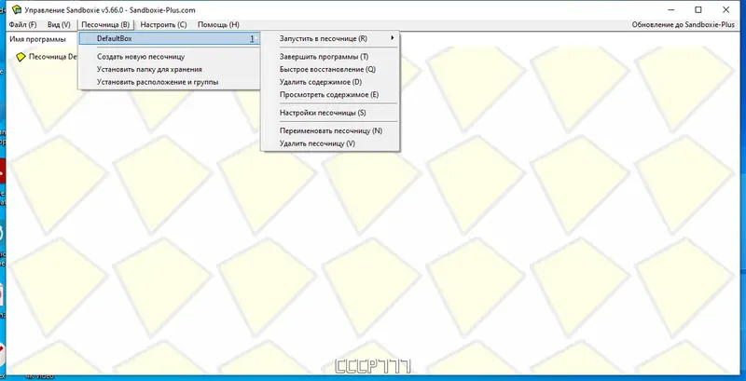
Task: Choose Просмотреть содержимое (E)
Action: (330, 95)
